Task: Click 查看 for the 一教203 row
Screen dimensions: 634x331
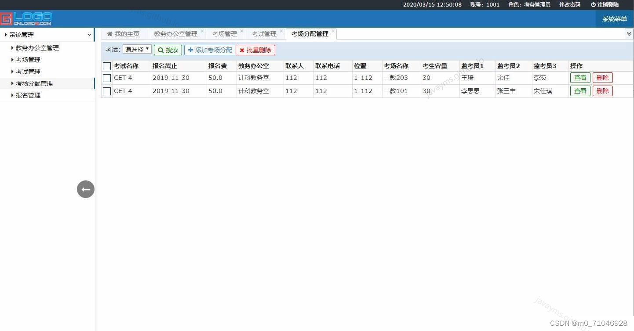Action: [580, 78]
